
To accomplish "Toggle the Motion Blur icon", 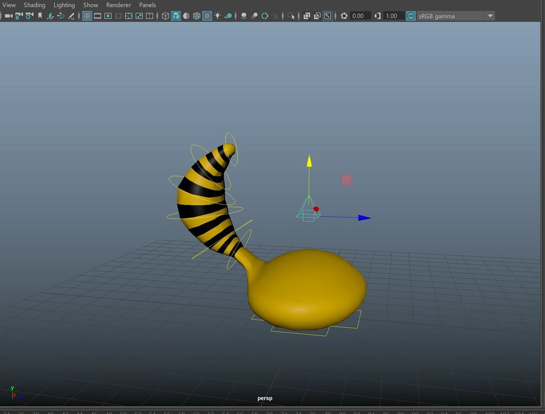I will click(x=254, y=16).
